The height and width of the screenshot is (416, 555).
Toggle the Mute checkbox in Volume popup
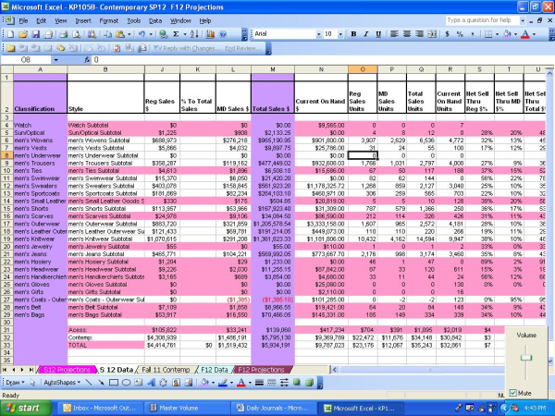point(514,392)
